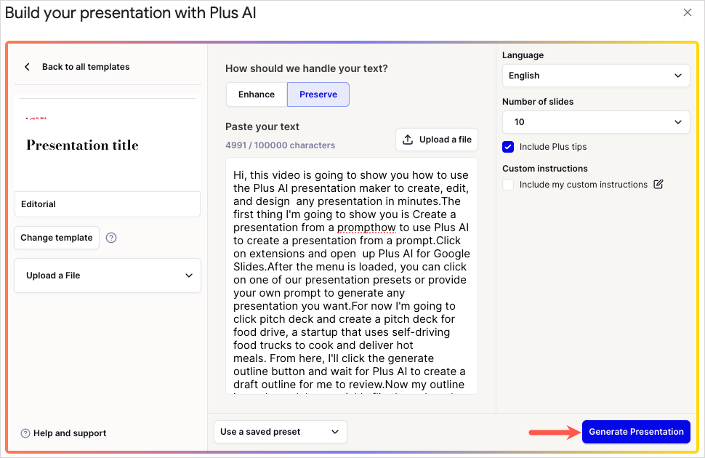Screen dimensions: 705x458
Task: Click the Editorial template name label
Action: (108, 204)
